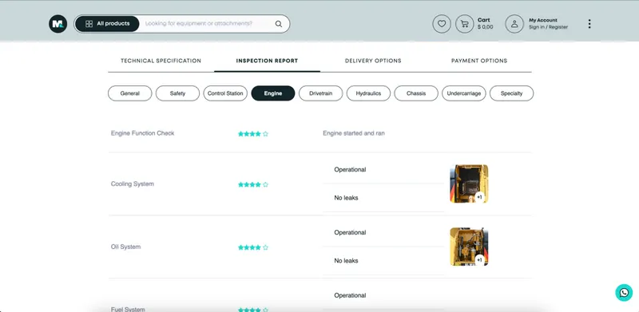639x312 pixels.
Task: Click the Oil System star rating
Action: tap(253, 247)
